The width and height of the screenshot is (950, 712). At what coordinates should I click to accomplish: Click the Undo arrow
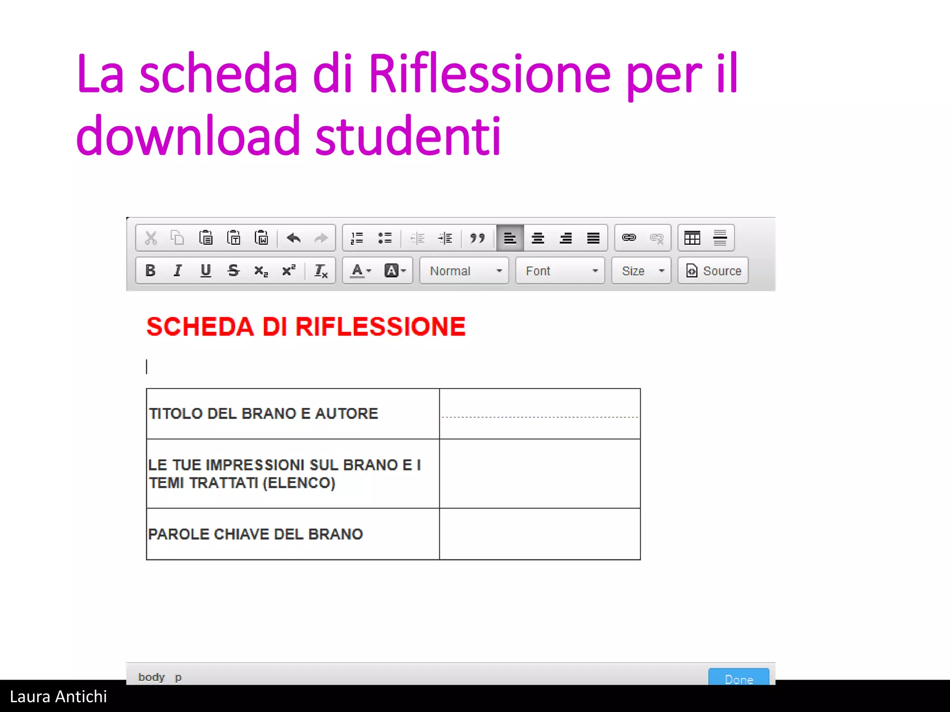pyautogui.click(x=294, y=238)
